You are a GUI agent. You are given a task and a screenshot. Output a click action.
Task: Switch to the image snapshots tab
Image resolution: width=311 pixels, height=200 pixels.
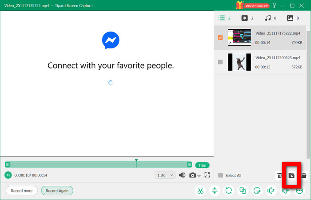pos(293,18)
